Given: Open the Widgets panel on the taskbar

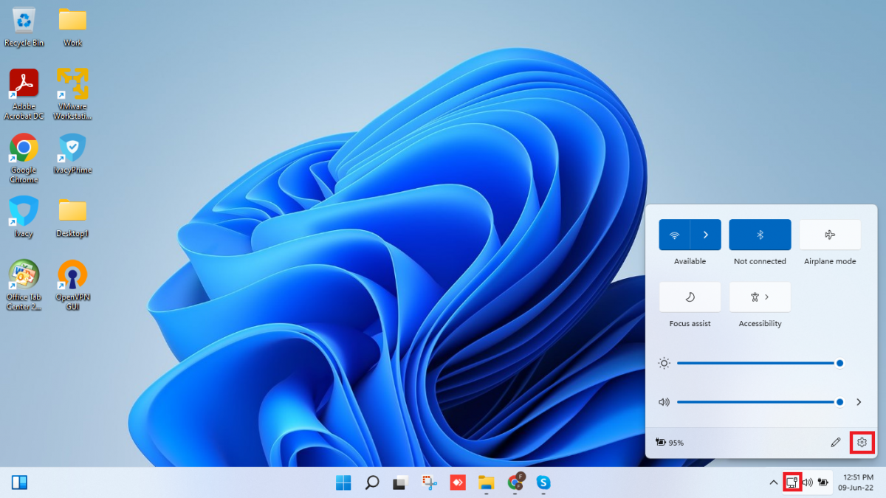Looking at the screenshot, I should 20,483.
